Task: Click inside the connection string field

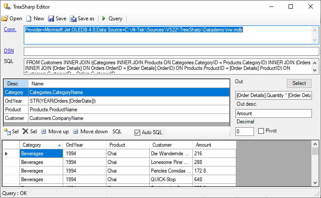Action: (x=172, y=35)
